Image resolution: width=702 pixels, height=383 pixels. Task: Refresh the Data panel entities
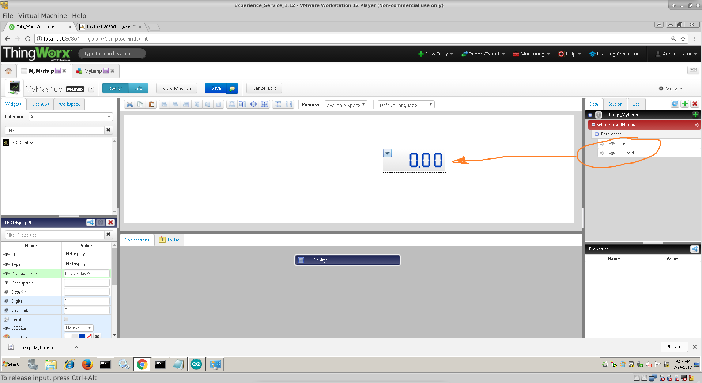(x=675, y=104)
